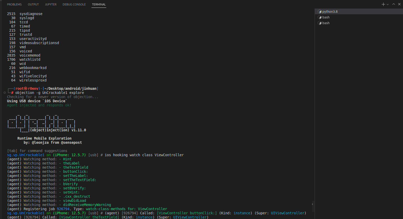This screenshot has width=403, height=219.
Task: Click the python3.8 terminal icon
Action: pos(320,12)
